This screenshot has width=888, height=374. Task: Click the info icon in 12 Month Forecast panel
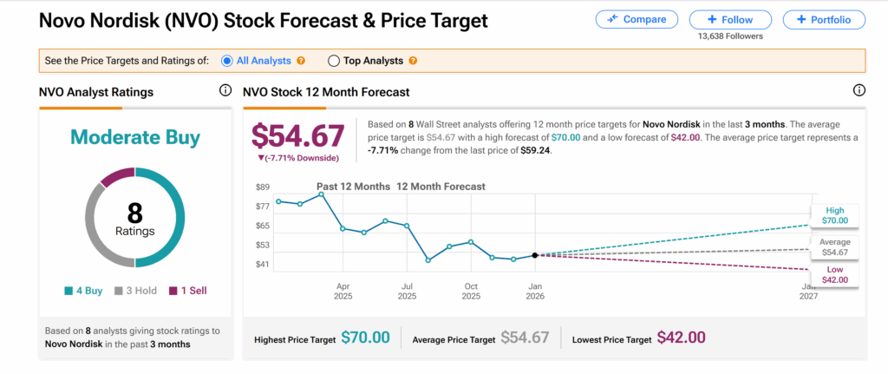point(859,90)
